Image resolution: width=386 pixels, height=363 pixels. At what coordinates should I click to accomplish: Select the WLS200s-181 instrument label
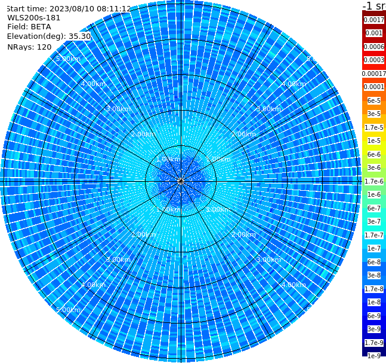(x=34, y=18)
